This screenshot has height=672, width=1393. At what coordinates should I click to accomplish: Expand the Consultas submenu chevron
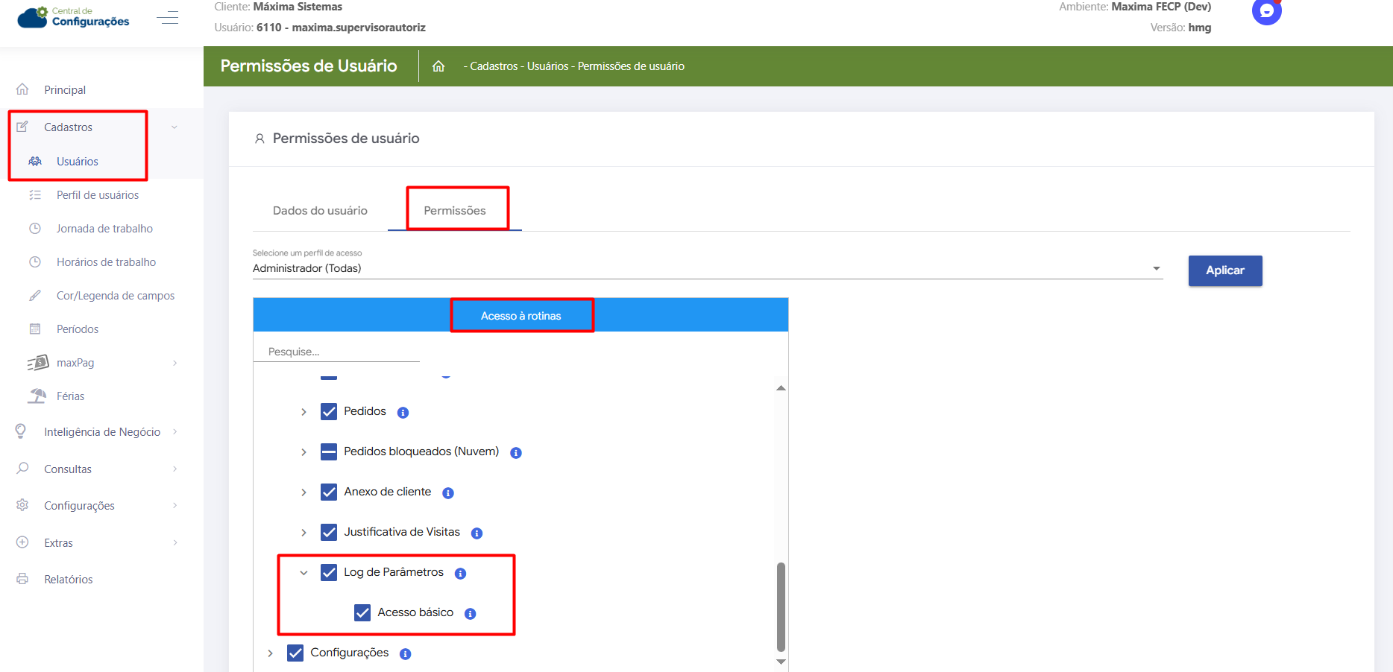coord(175,469)
